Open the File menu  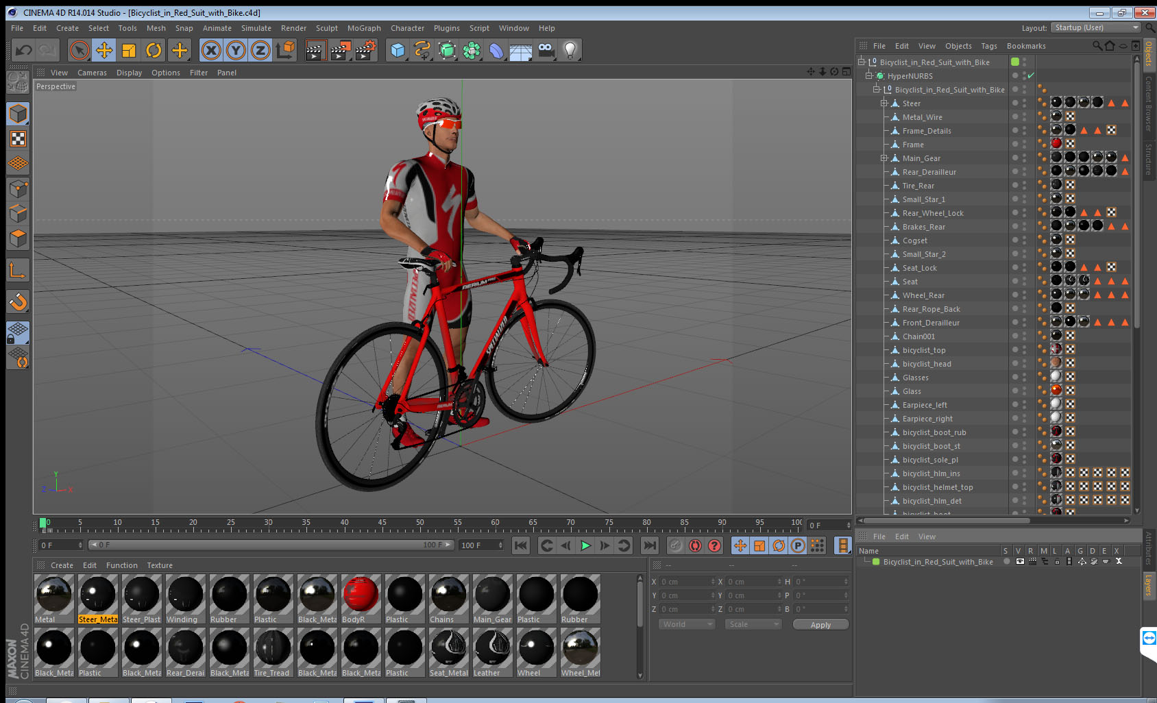pyautogui.click(x=17, y=28)
